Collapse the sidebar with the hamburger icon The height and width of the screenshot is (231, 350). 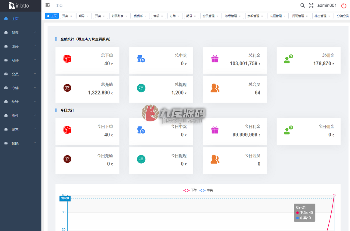pyautogui.click(x=48, y=5)
